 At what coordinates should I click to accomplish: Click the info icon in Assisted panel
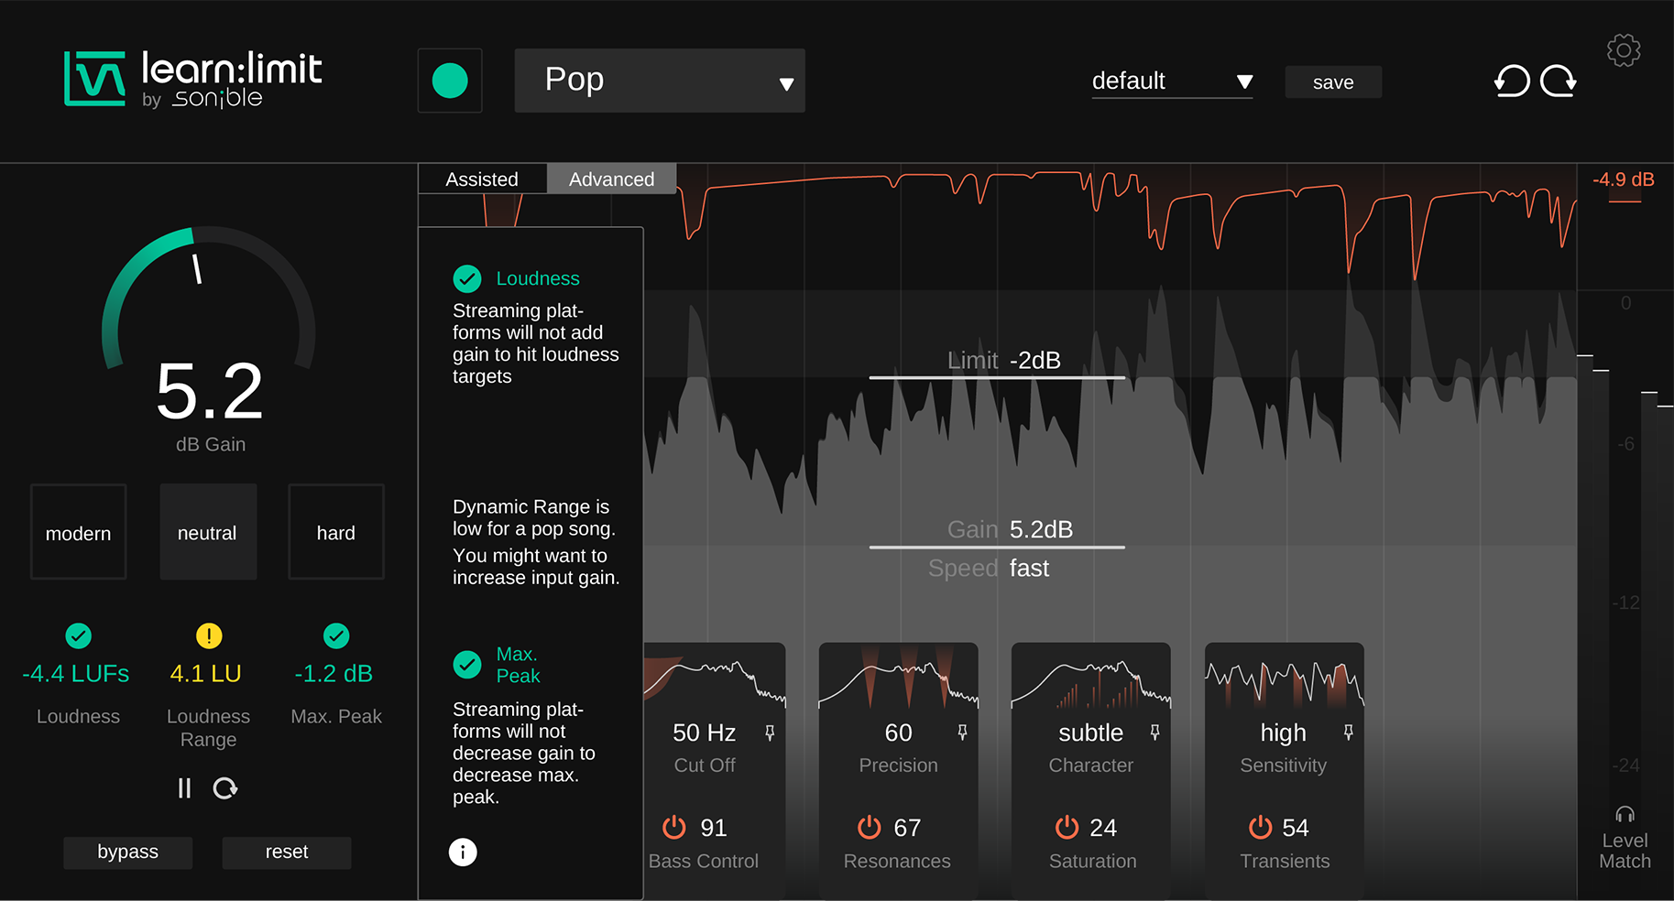click(x=463, y=852)
